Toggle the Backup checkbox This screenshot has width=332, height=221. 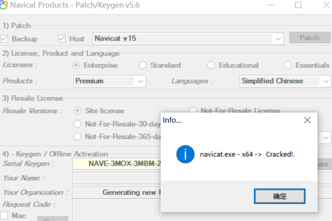click(x=4, y=39)
